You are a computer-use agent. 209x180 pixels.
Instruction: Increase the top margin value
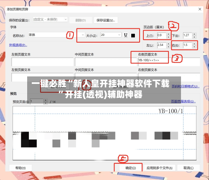(x=168, y=34)
